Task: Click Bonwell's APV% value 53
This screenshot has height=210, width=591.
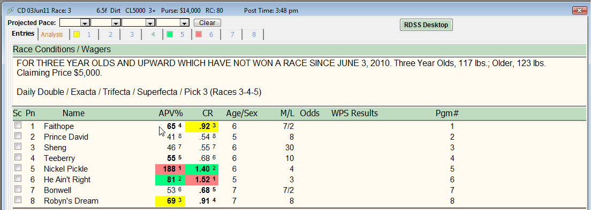Action: click(171, 190)
